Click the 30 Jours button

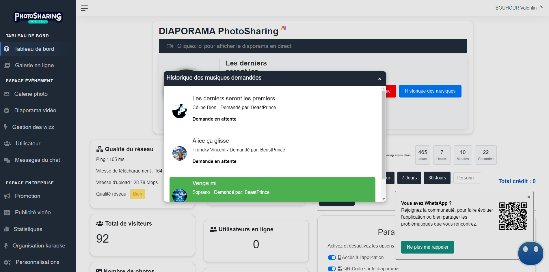click(x=437, y=178)
